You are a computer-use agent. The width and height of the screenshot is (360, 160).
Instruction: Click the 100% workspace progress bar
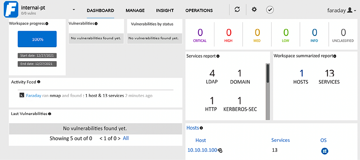(37, 39)
